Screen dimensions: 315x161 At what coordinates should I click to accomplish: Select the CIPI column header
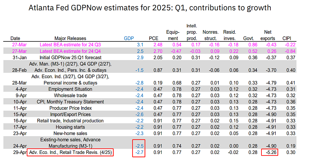point(287,38)
